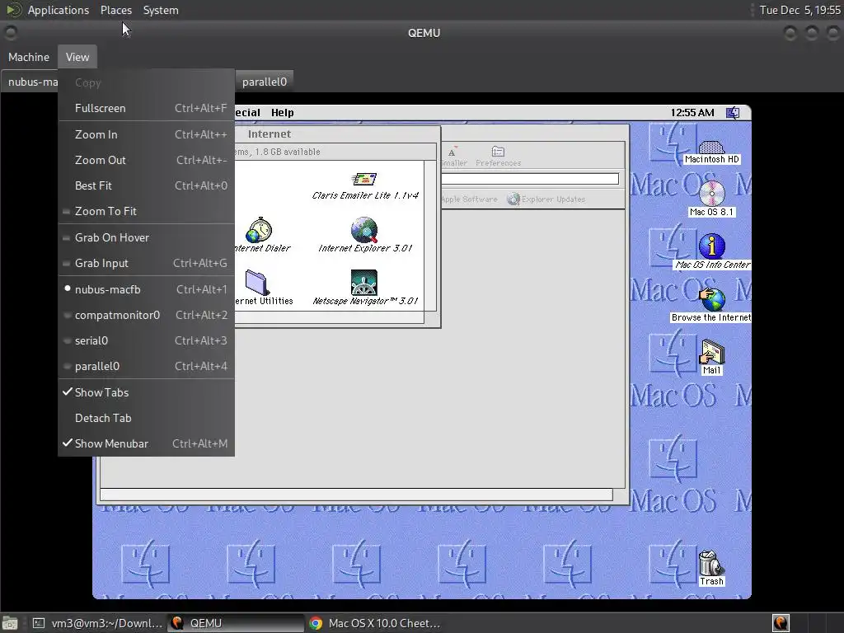The width and height of the screenshot is (844, 633).
Task: Select Internet Explorer 3.01 icon
Action: click(364, 230)
